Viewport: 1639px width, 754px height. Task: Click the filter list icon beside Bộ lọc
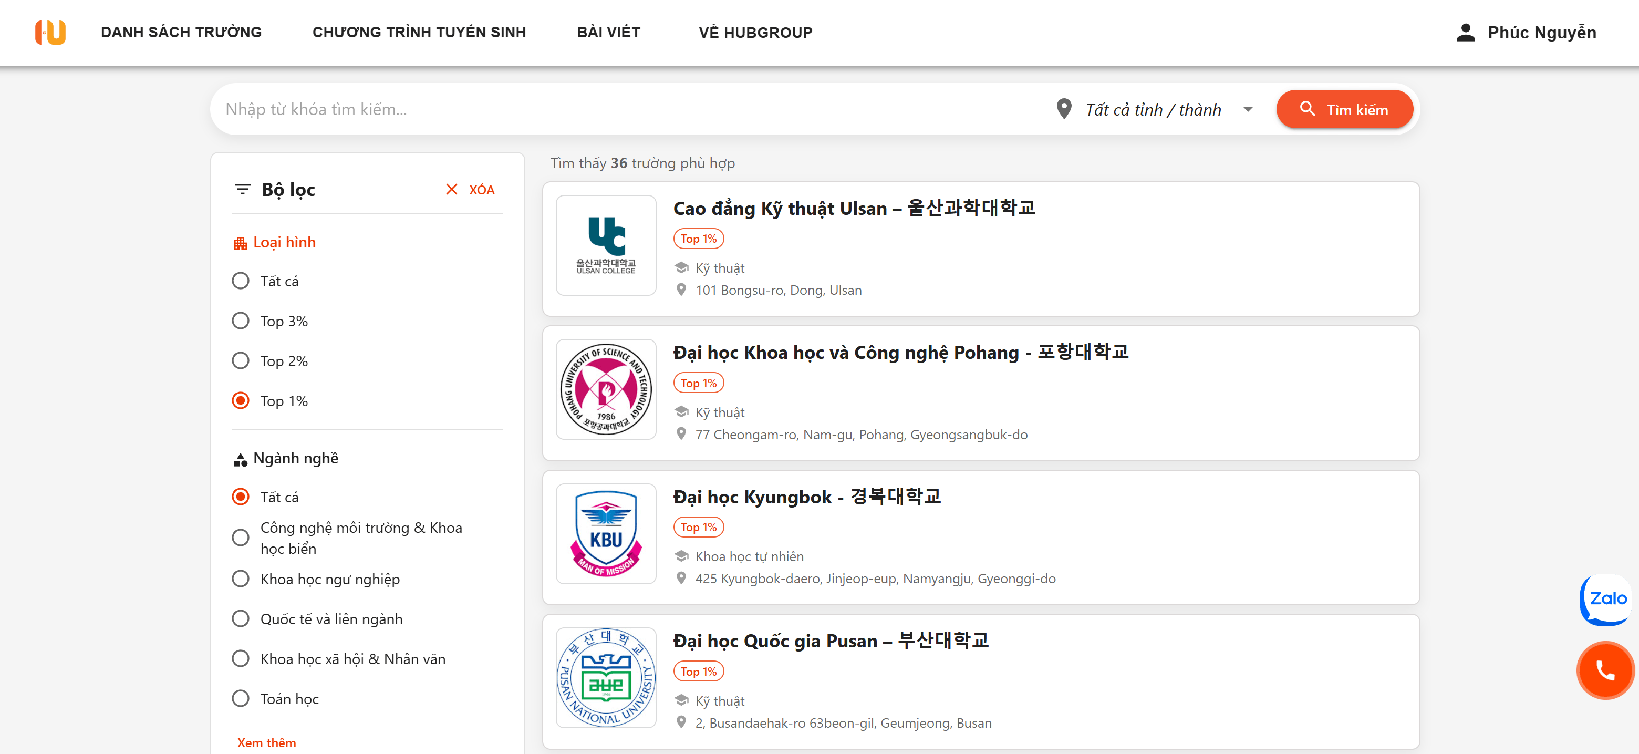click(242, 190)
